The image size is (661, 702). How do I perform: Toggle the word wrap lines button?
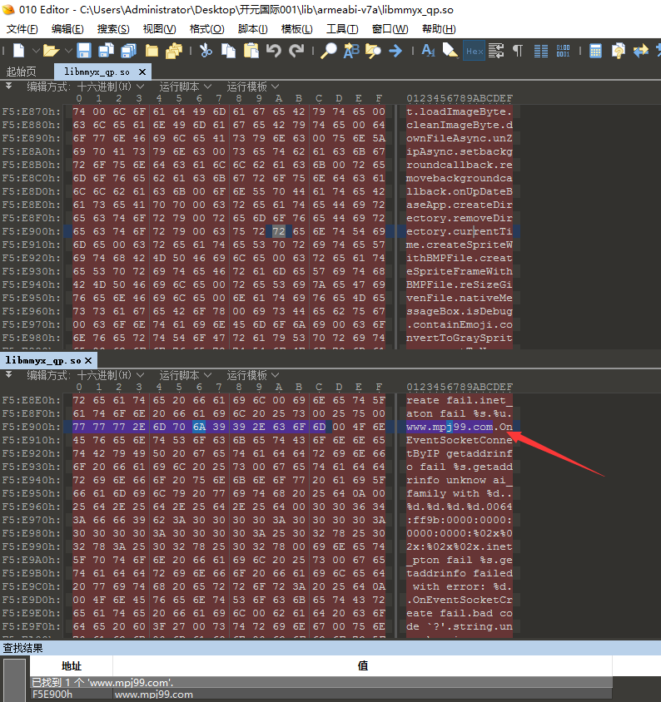click(x=496, y=51)
